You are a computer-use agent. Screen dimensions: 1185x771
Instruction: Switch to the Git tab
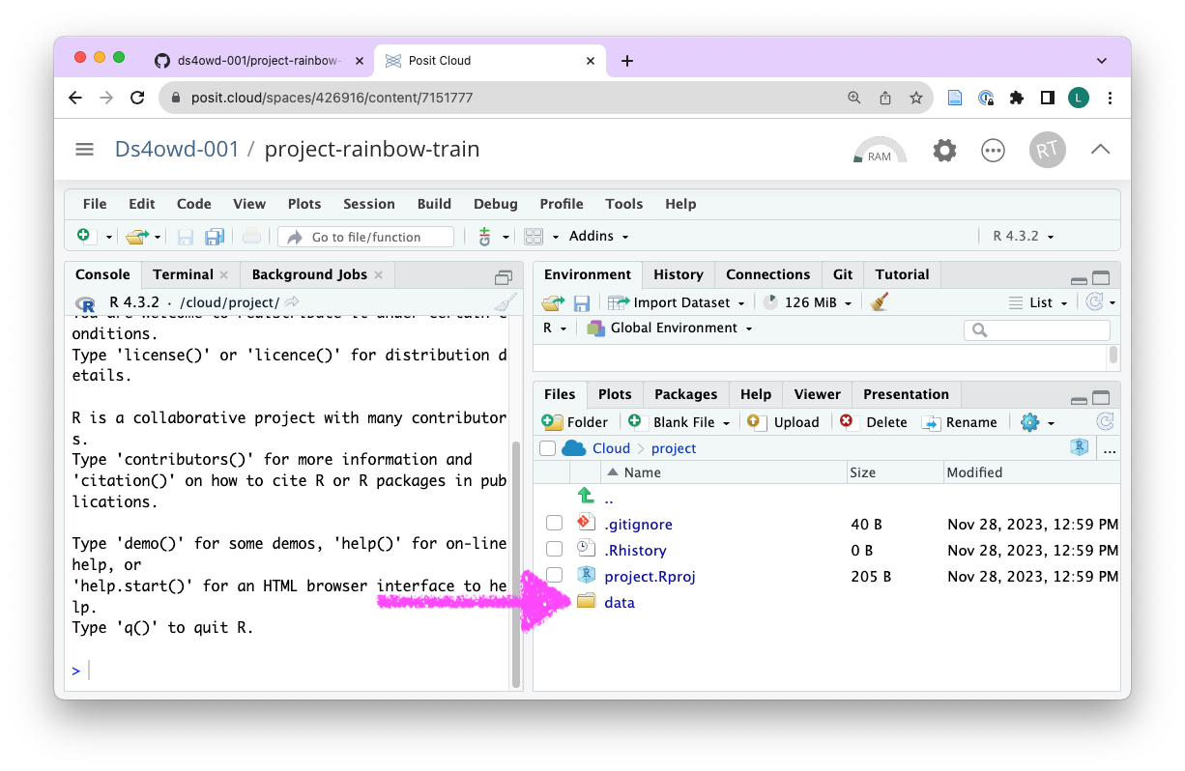(843, 274)
